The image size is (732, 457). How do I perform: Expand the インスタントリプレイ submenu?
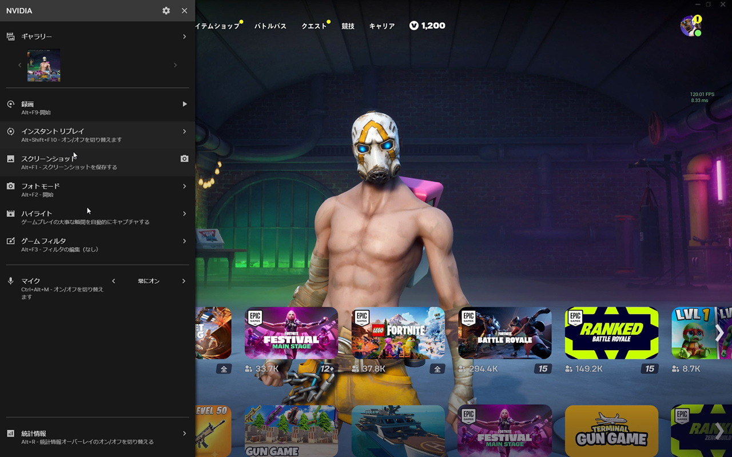coord(184,131)
